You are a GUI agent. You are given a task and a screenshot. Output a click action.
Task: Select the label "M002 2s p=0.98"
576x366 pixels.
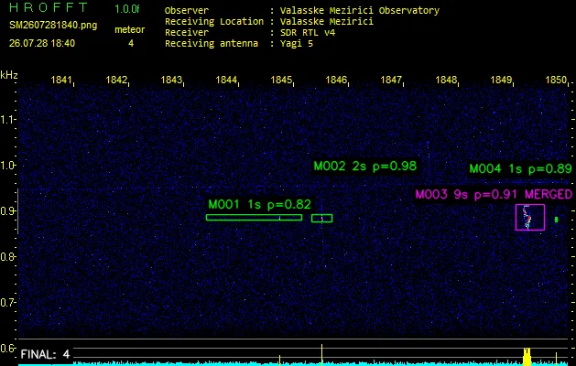tap(365, 166)
